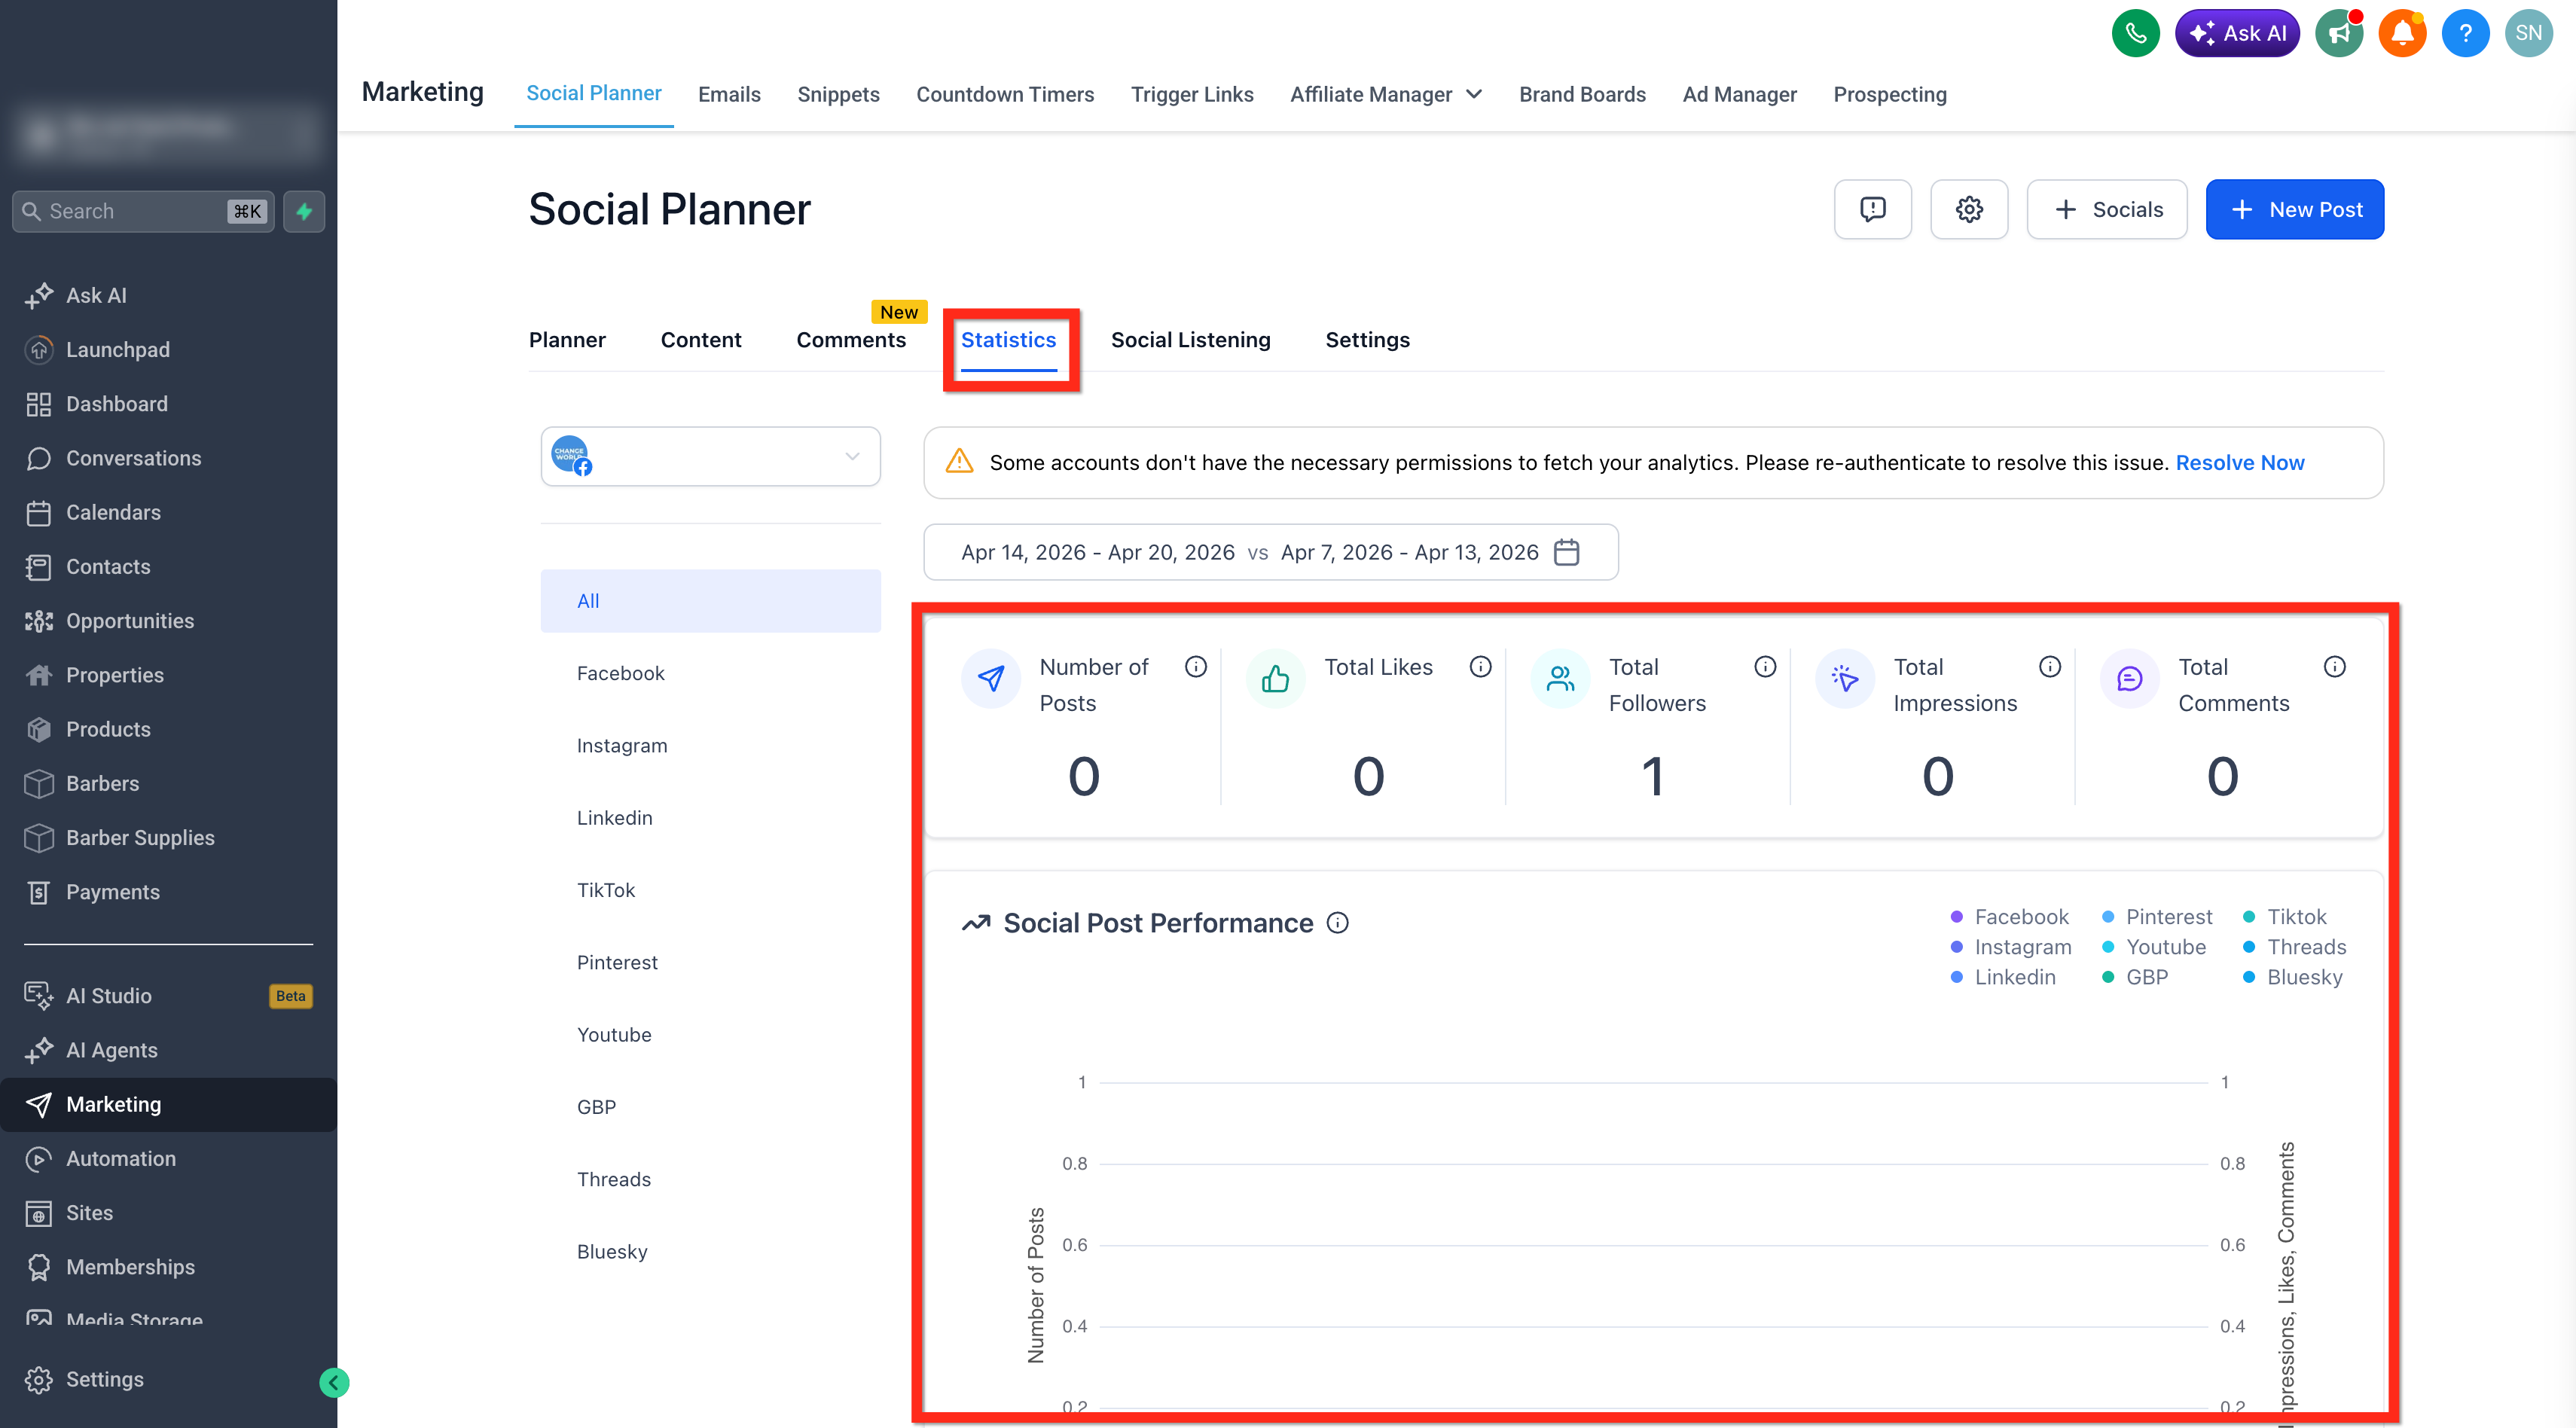This screenshot has width=2576, height=1428.
Task: Click the lightning bolt quick actions icon
Action: tap(304, 211)
